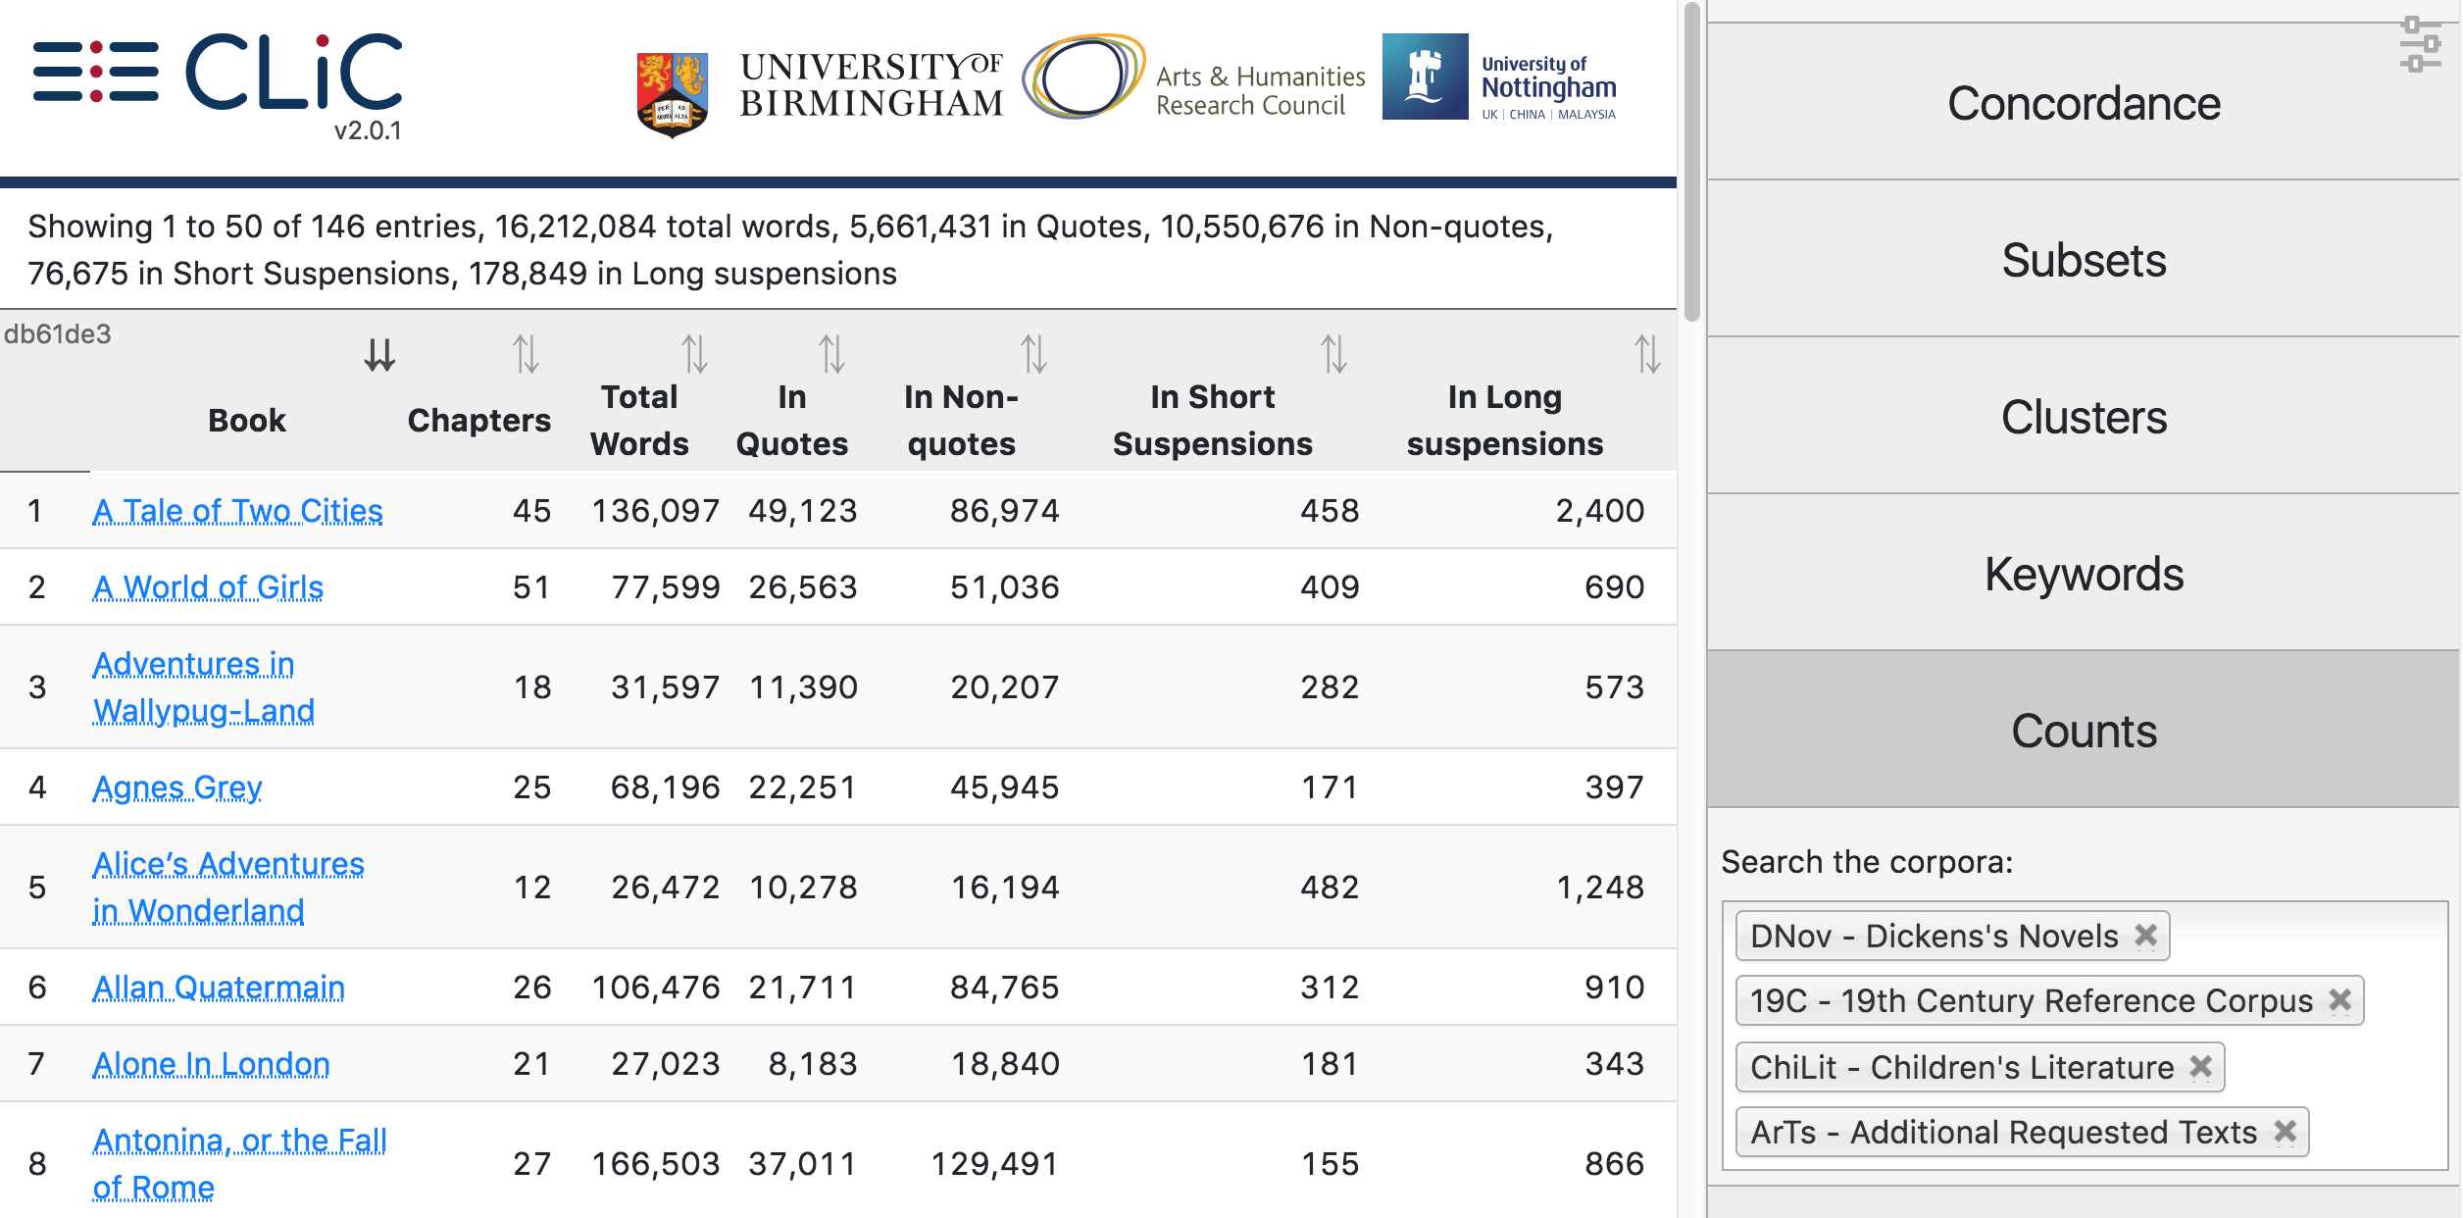Viewport: 2463px width, 1218px height.
Task: Sort by Total Words arrow icon
Action: point(694,354)
